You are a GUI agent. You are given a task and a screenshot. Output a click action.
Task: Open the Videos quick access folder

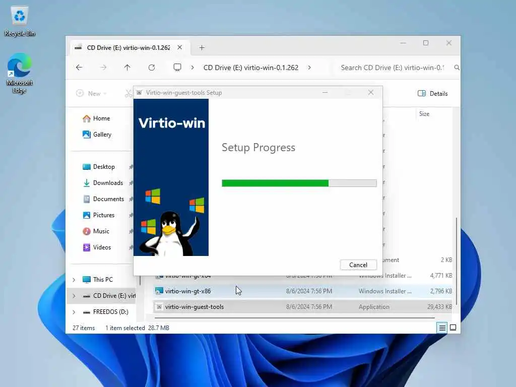[97, 247]
